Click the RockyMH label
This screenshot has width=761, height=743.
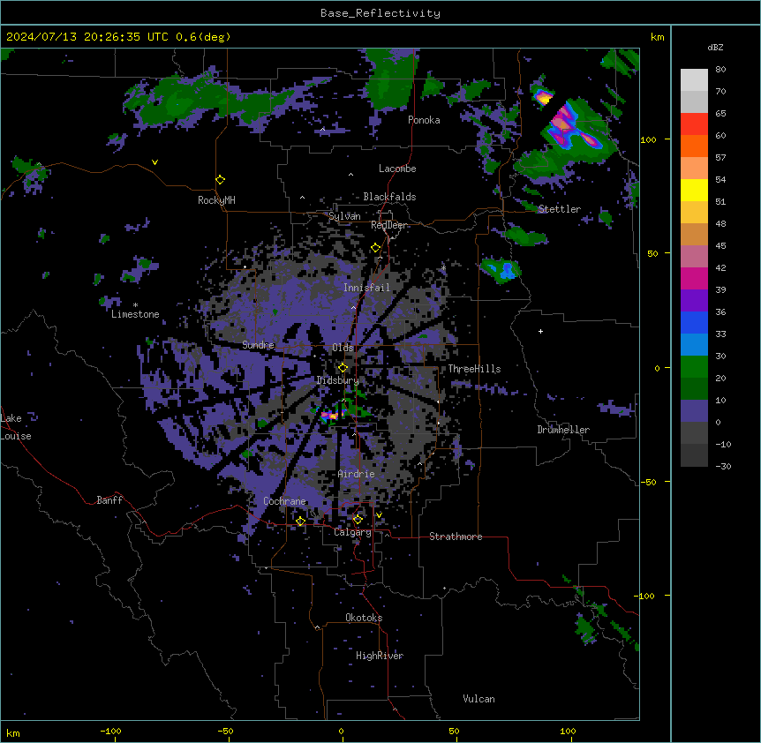(216, 200)
